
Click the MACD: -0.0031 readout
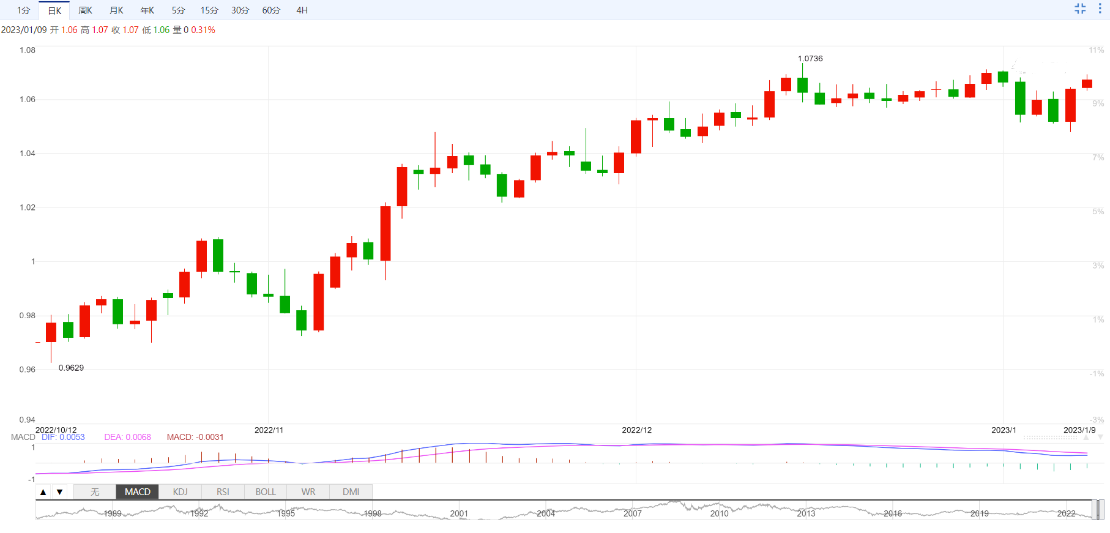coord(195,437)
